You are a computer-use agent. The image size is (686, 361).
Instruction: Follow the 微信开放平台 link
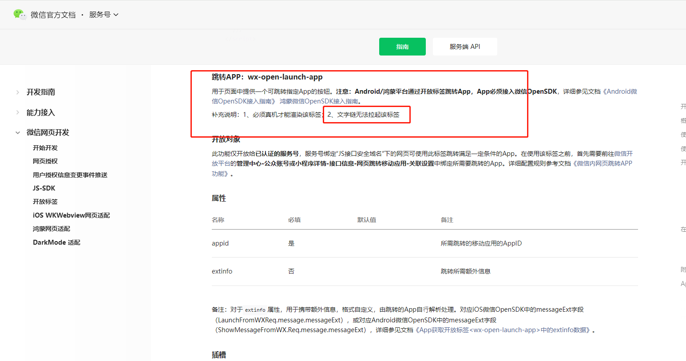click(623, 154)
